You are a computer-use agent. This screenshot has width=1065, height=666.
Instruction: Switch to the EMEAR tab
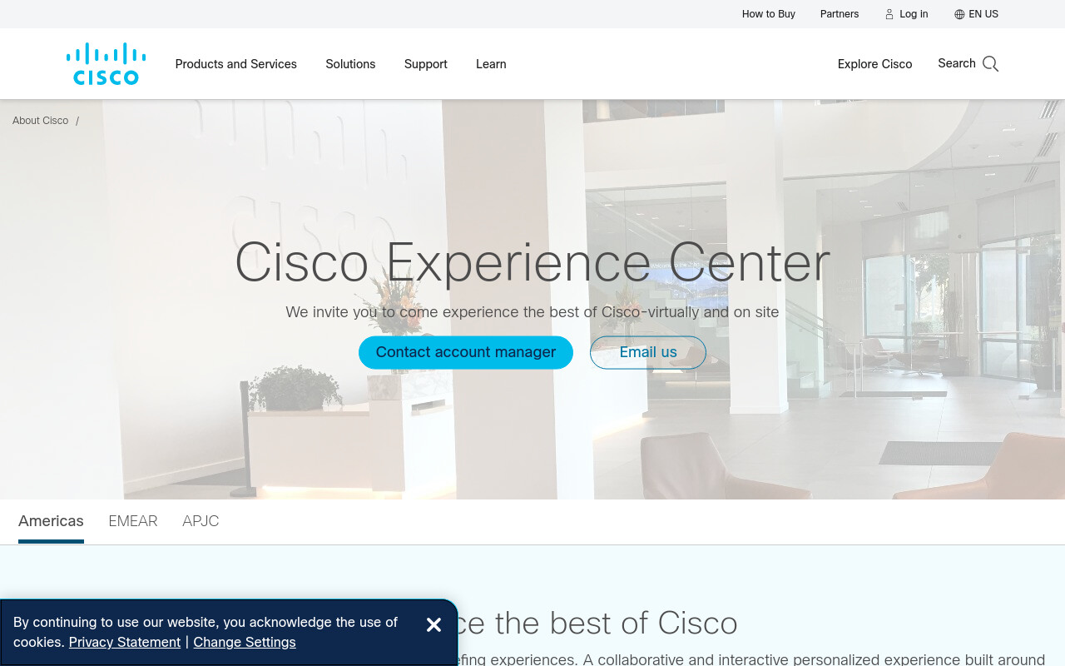click(133, 521)
